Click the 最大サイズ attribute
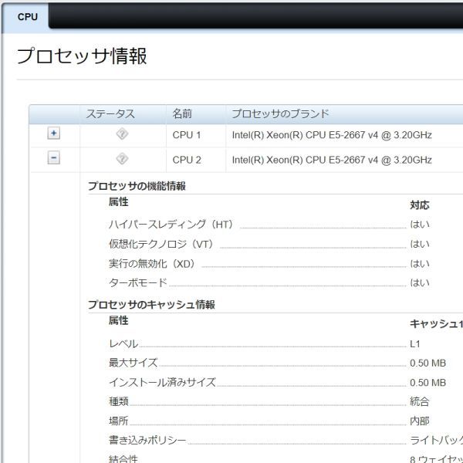 pyautogui.click(x=133, y=363)
